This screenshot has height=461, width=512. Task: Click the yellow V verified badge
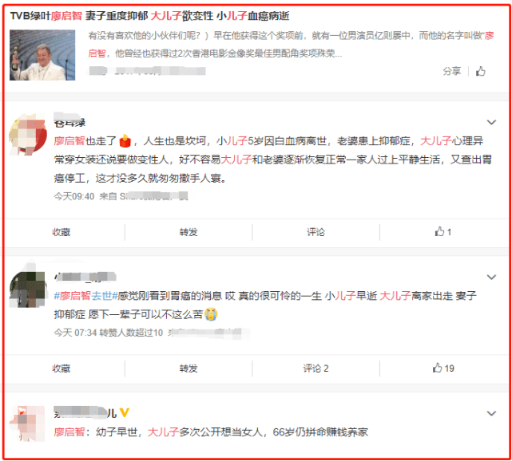[124, 412]
